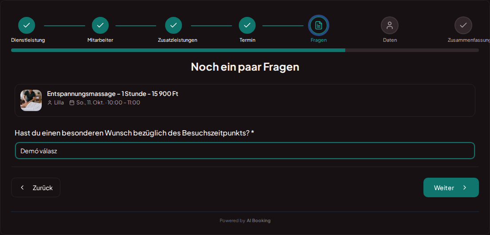Click the Noch ein paar Fragen heading
Screen dimensions: 490x235
pyautogui.click(x=245, y=67)
